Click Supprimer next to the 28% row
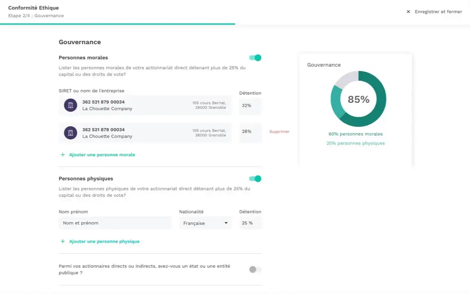The height and width of the screenshot is (294, 470). (279, 131)
